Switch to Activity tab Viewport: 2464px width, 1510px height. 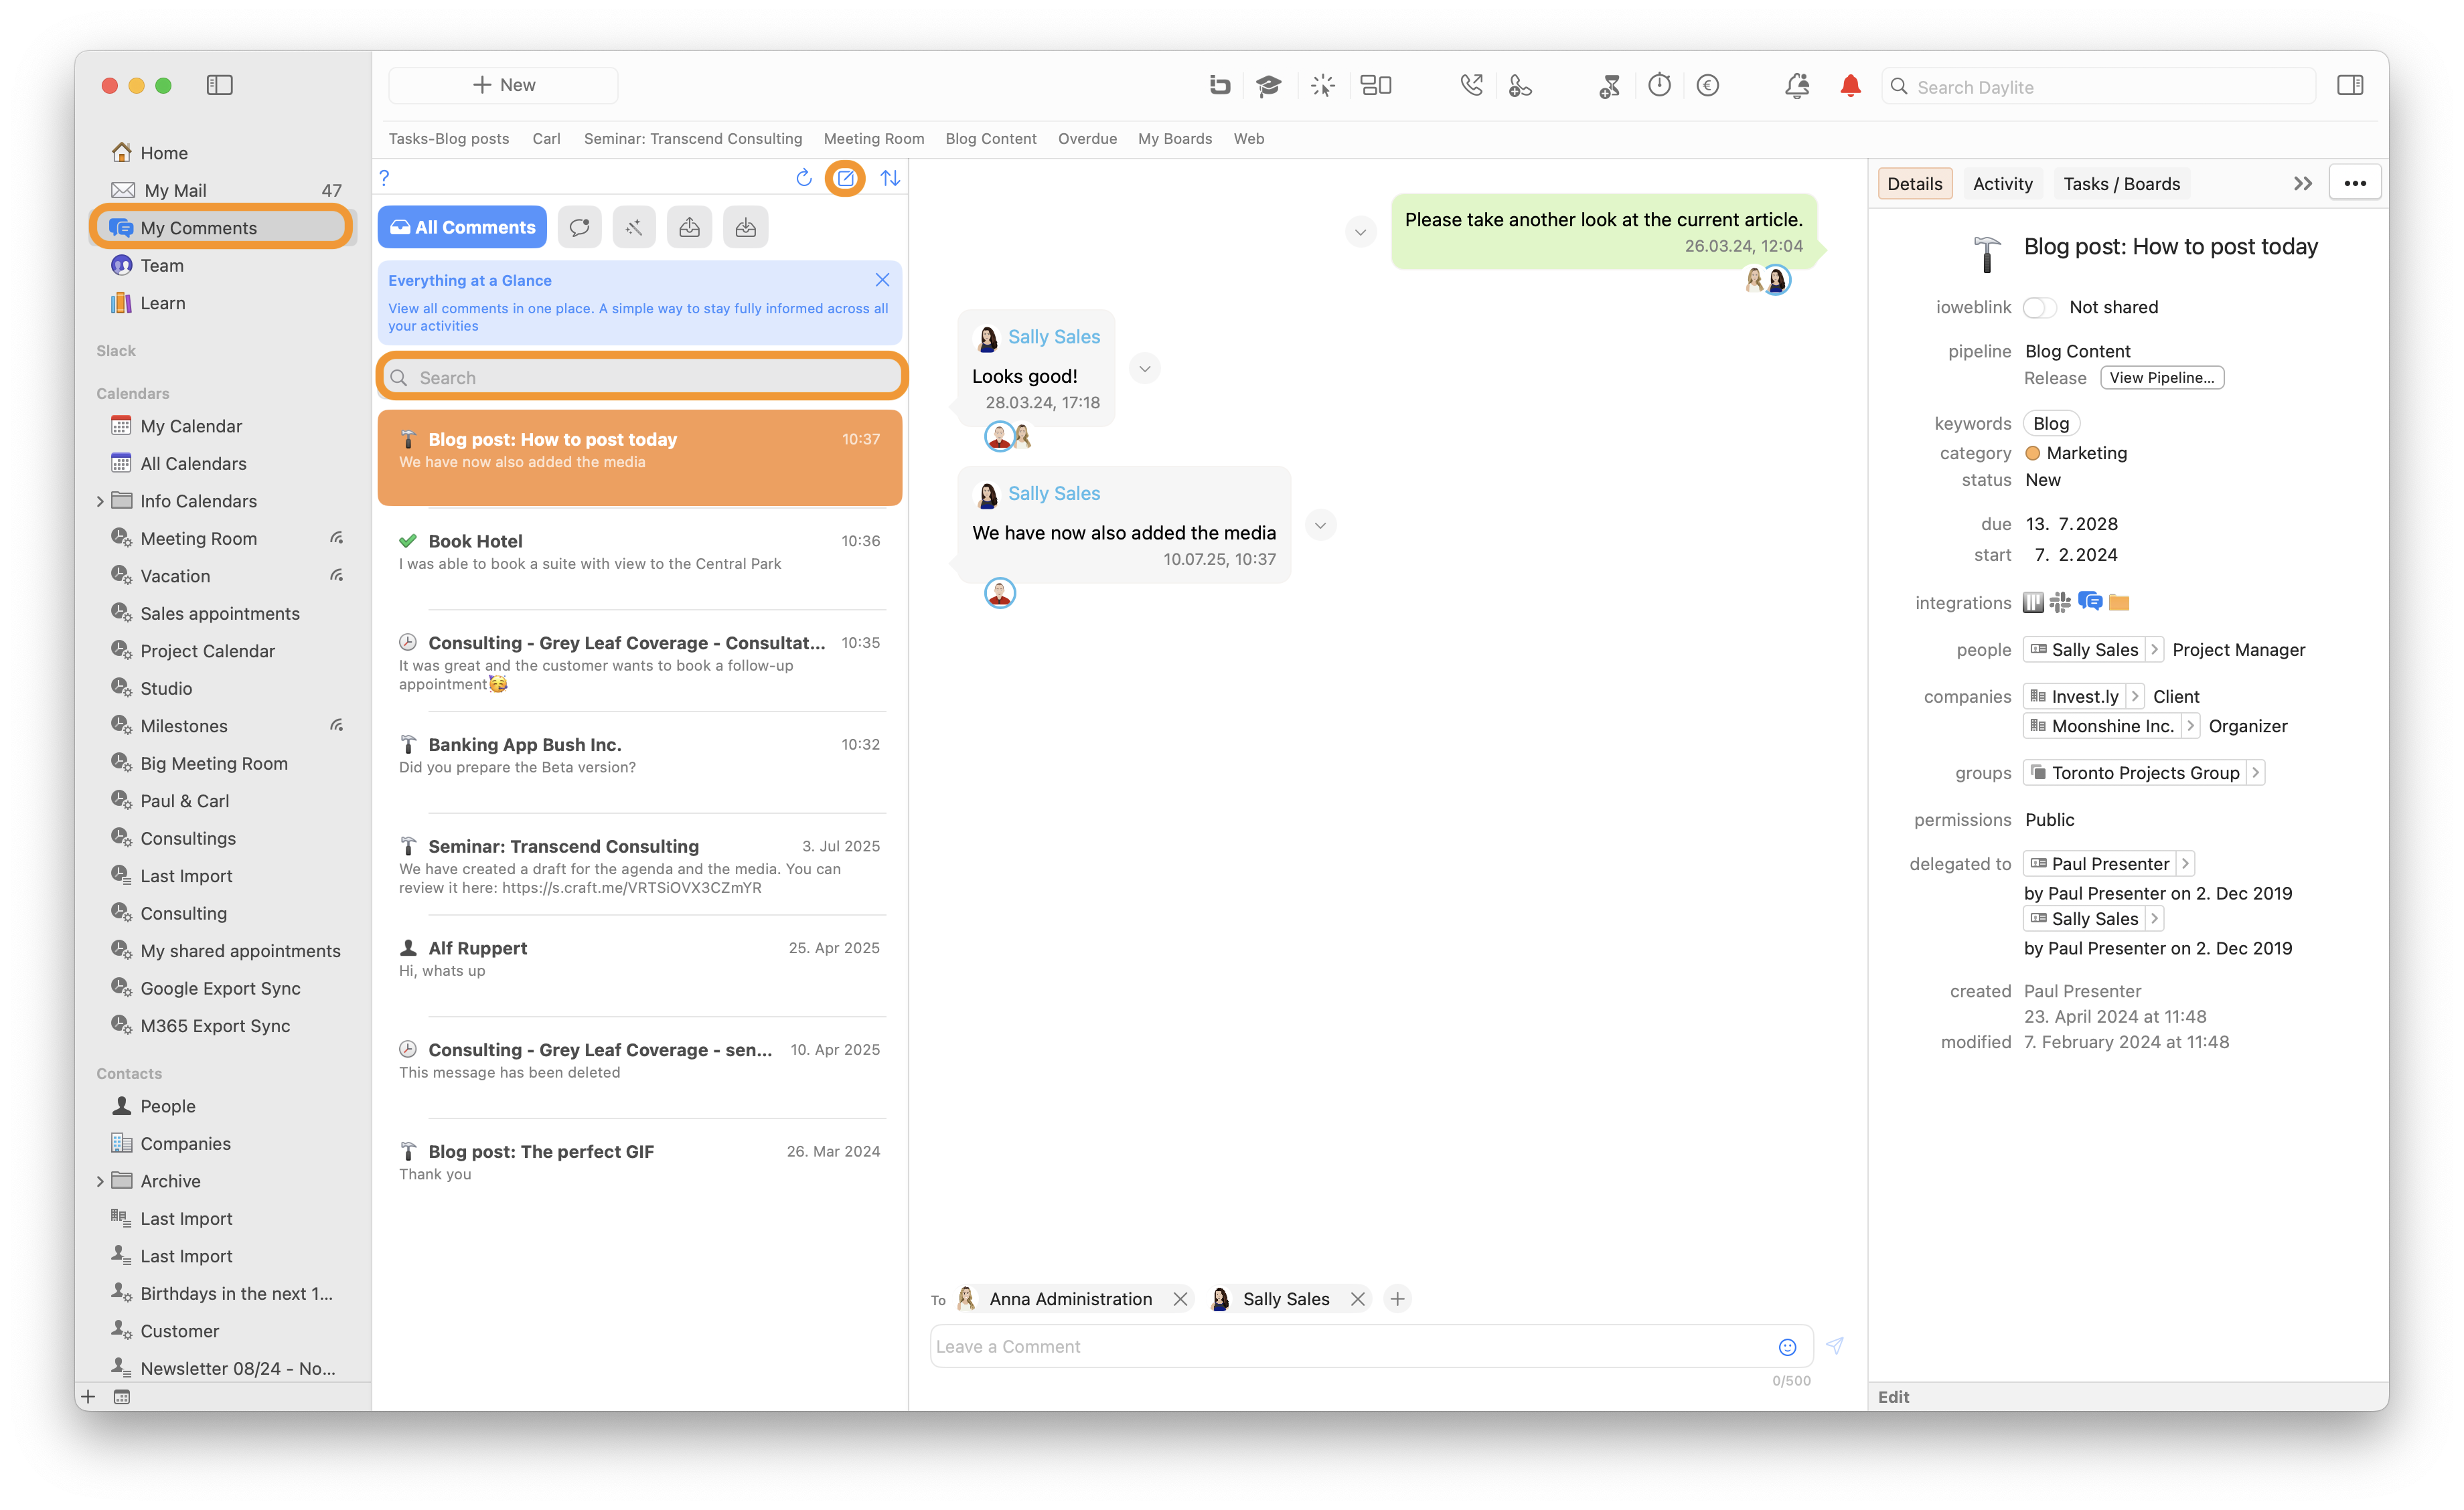click(2002, 184)
